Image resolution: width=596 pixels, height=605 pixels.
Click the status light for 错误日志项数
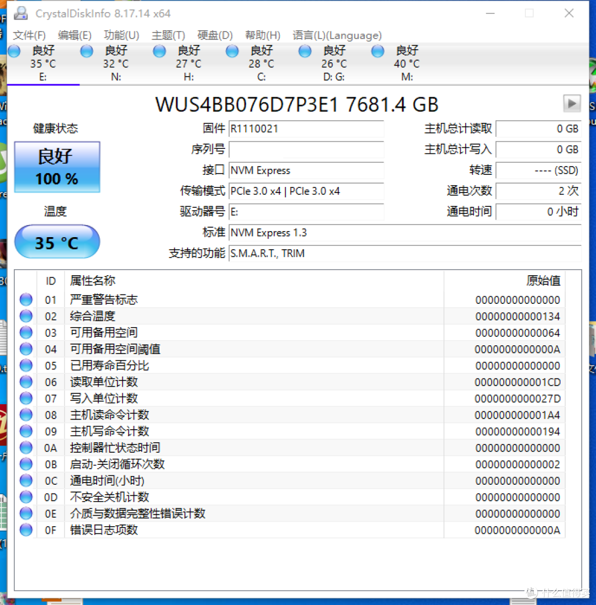click(x=25, y=530)
